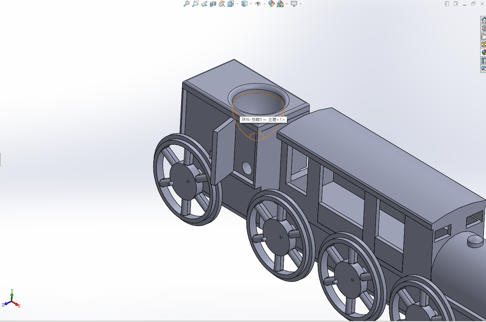The width and height of the screenshot is (486, 322).
Task: Open the Design Library tab
Action: pyautogui.click(x=483, y=28)
